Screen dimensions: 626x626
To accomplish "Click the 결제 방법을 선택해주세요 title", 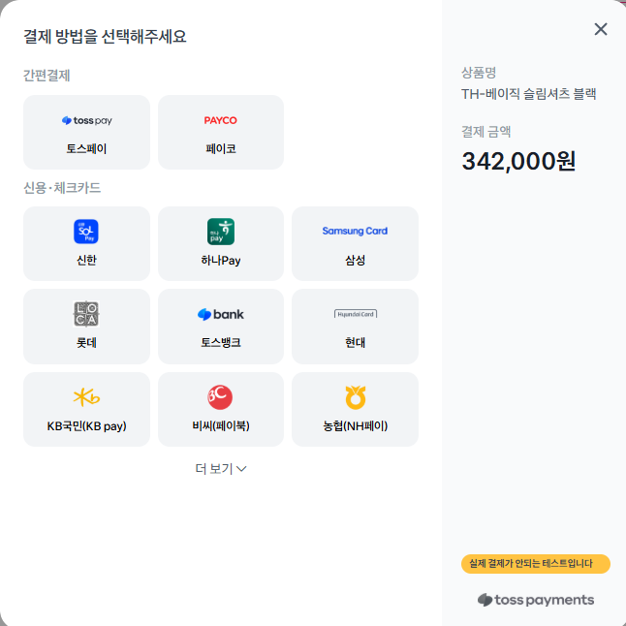I will [105, 36].
